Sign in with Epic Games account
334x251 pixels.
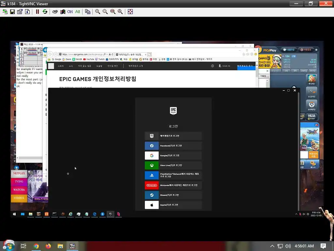click(x=173, y=136)
